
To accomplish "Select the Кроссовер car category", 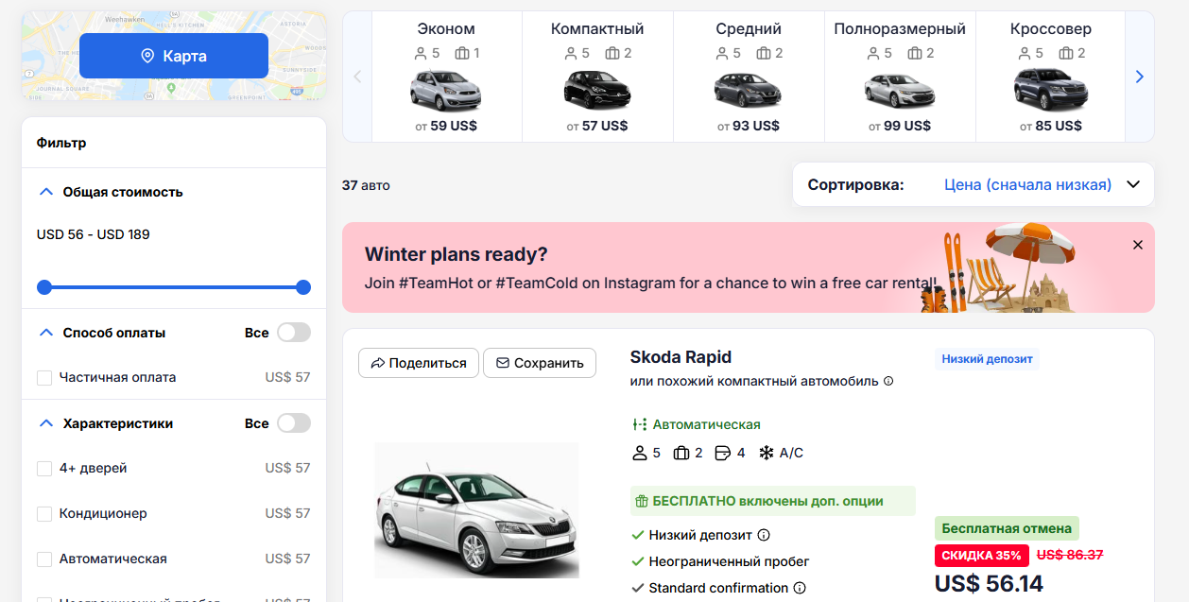I will point(1050,76).
